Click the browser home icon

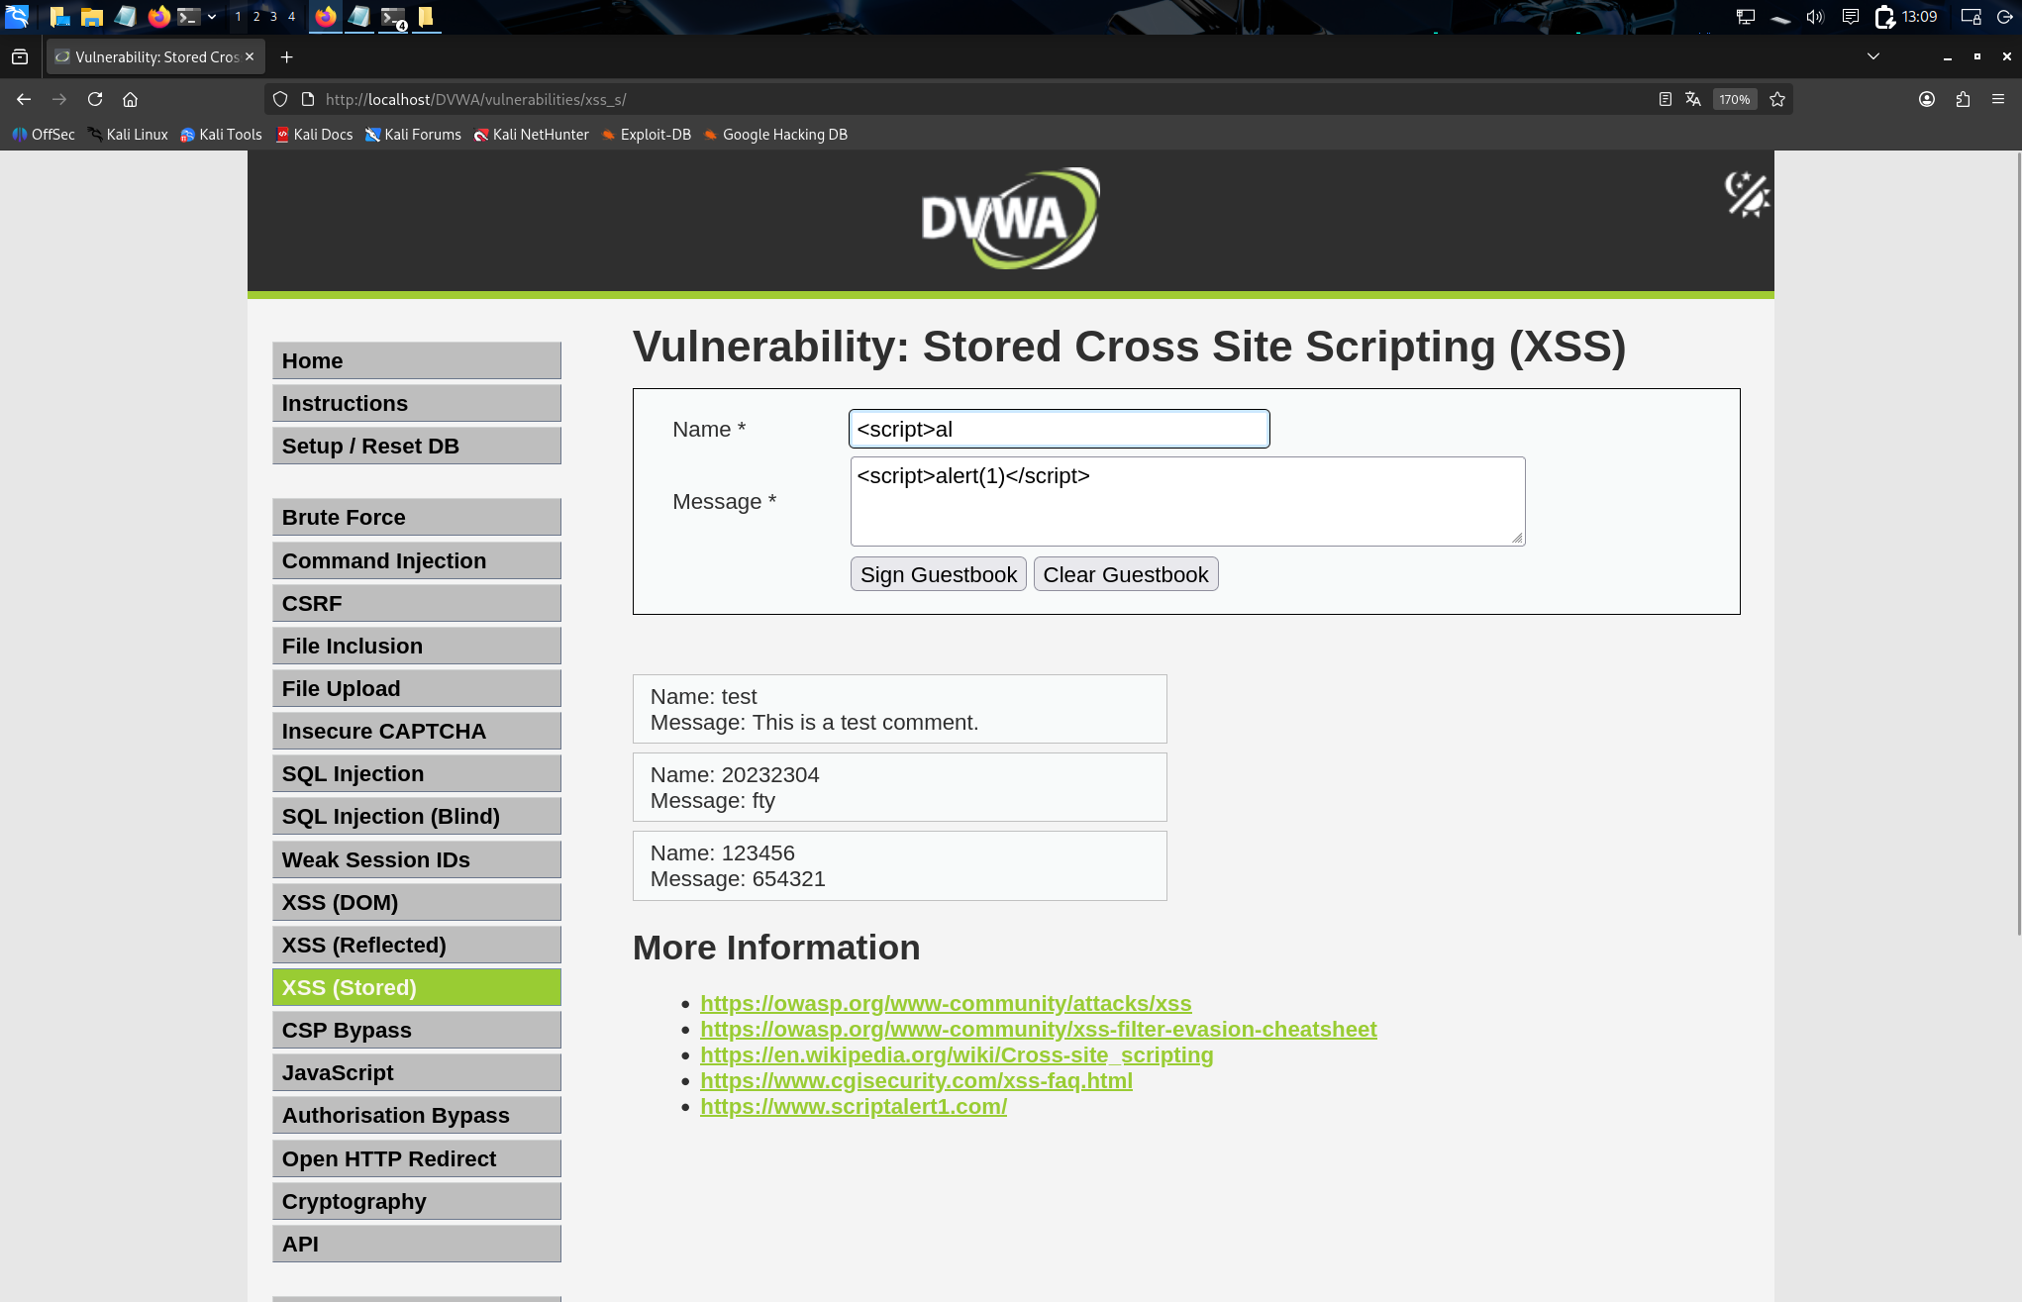tap(130, 99)
